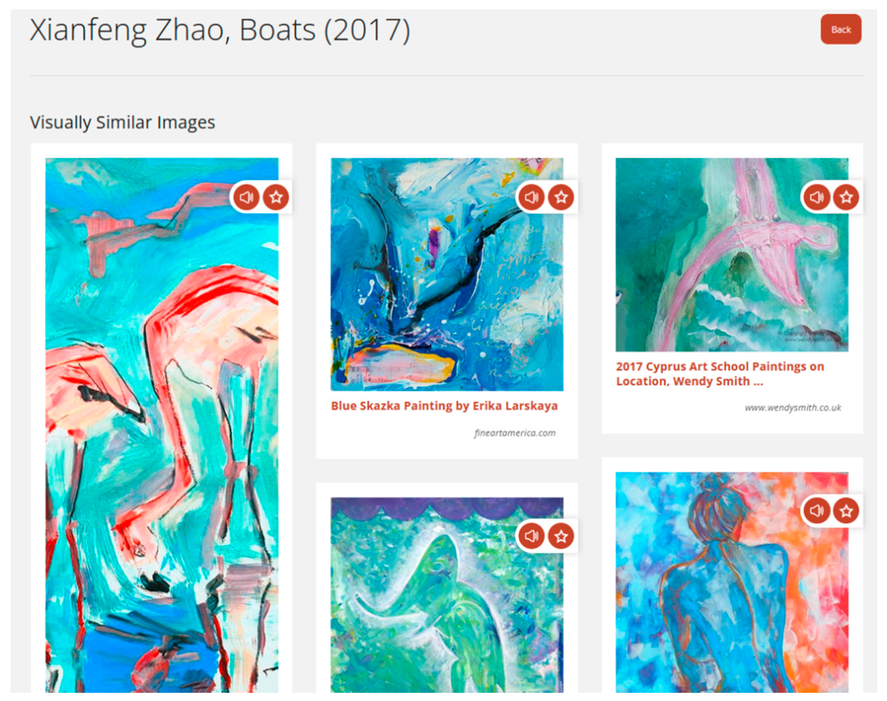Click the Back button

841,29
